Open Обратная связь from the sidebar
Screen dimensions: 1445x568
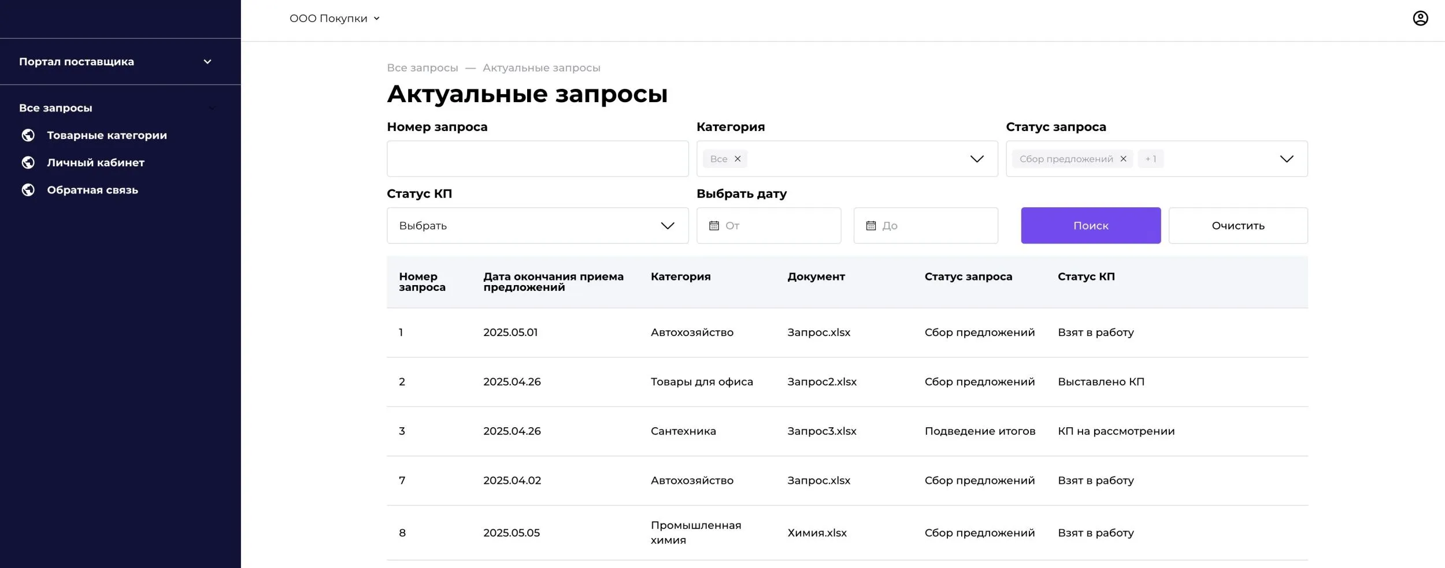tap(92, 189)
